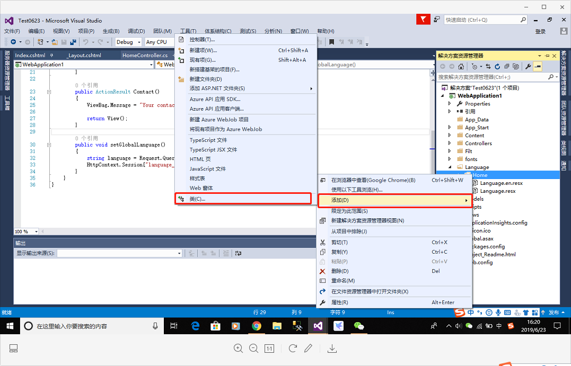Image resolution: width=571 pixels, height=366 pixels.
Task: Select the Content folder in Solution Explorer
Action: click(475, 136)
